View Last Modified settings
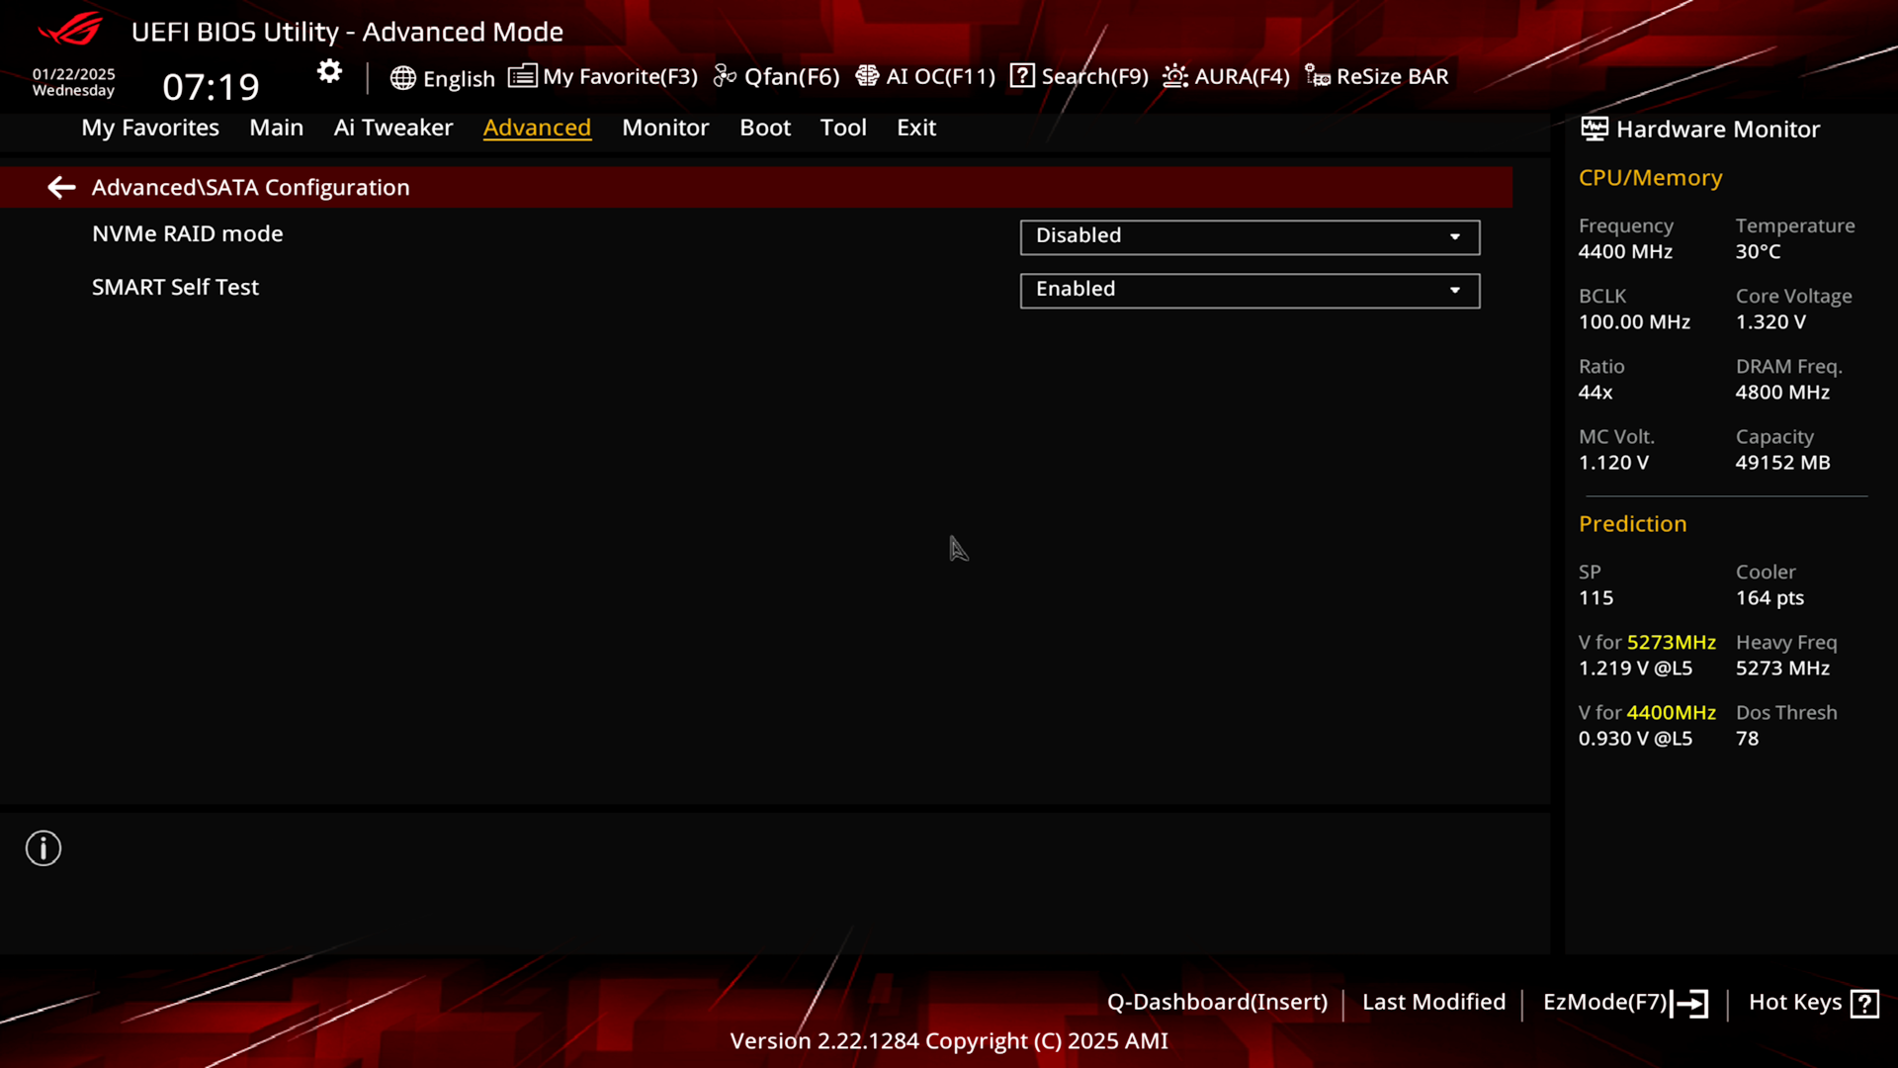Image resolution: width=1898 pixels, height=1068 pixels. [x=1432, y=1002]
